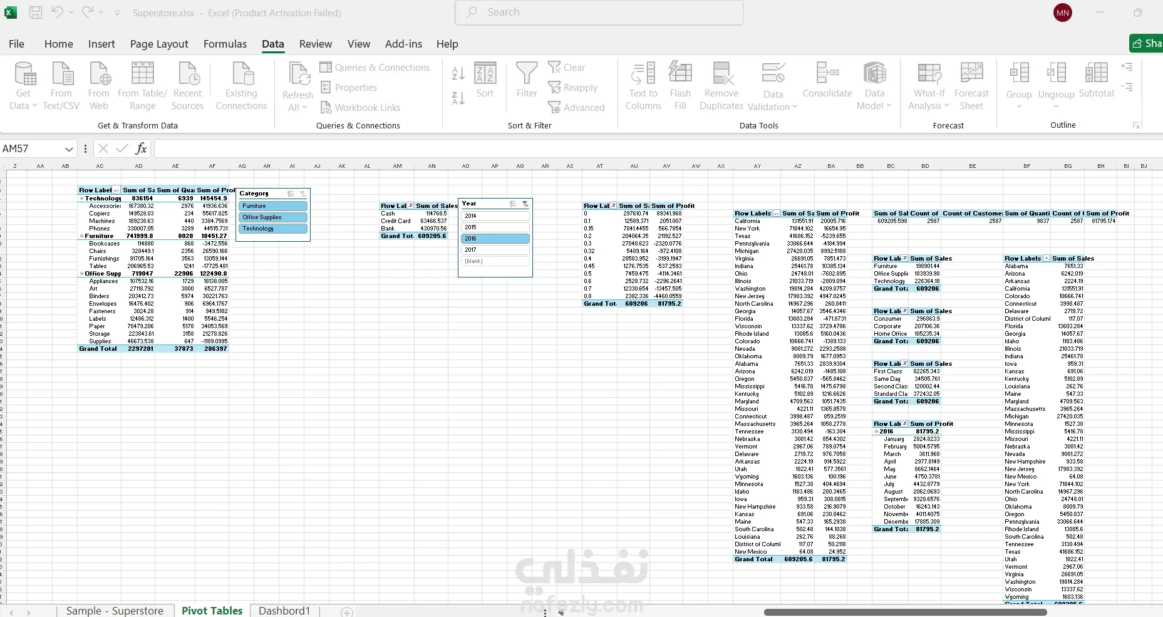Click into the Search box
Viewport: 1163px width, 617px height.
tap(599, 13)
